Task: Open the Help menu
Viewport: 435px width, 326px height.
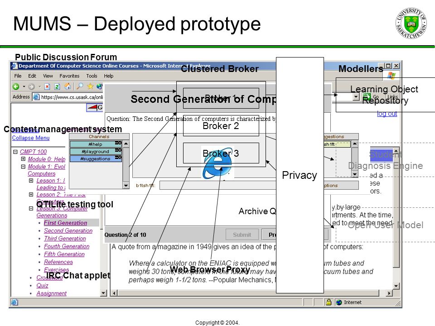Action: click(x=108, y=76)
